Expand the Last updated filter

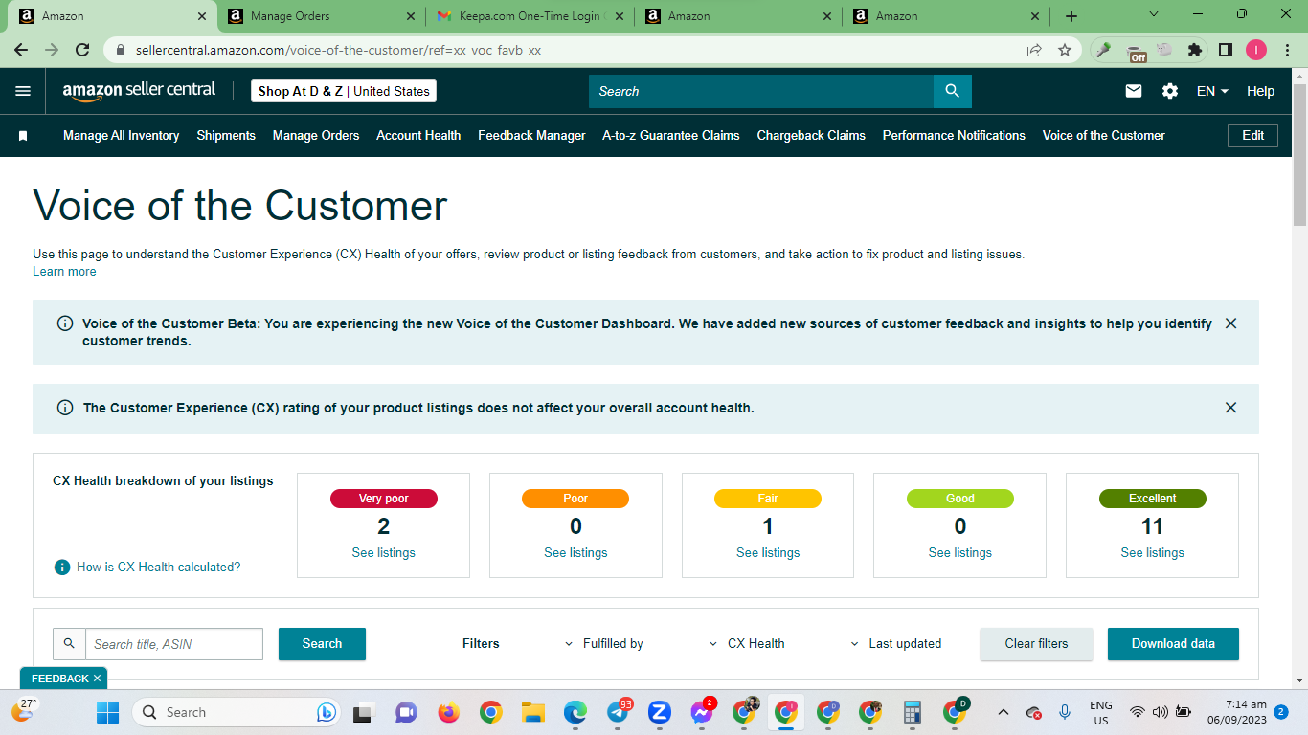[896, 644]
